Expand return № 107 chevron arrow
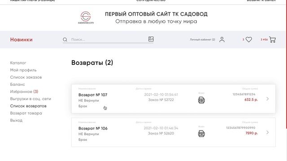Viewport: 287px width, 161px height. (x=268, y=99)
